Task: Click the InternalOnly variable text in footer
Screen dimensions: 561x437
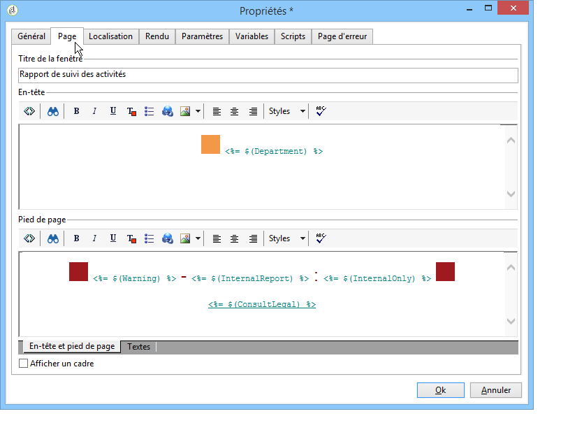Action: click(x=377, y=278)
